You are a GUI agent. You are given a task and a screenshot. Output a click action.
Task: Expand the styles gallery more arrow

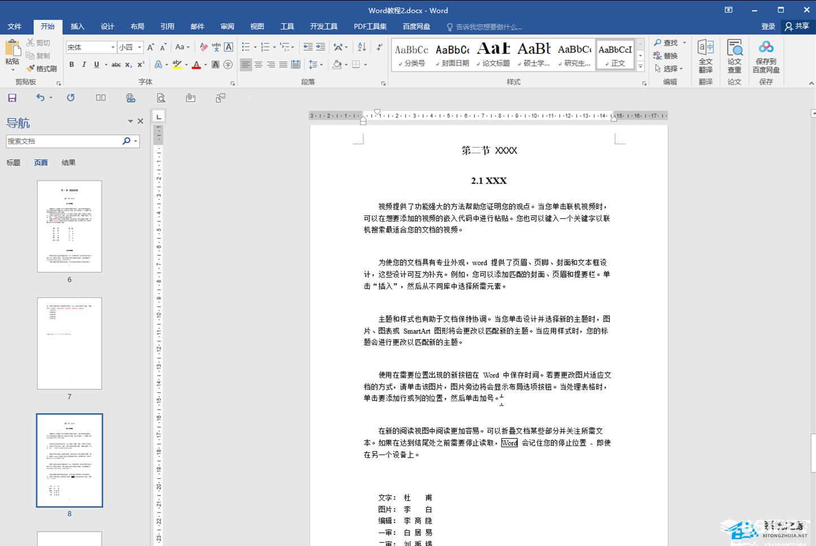pos(640,67)
